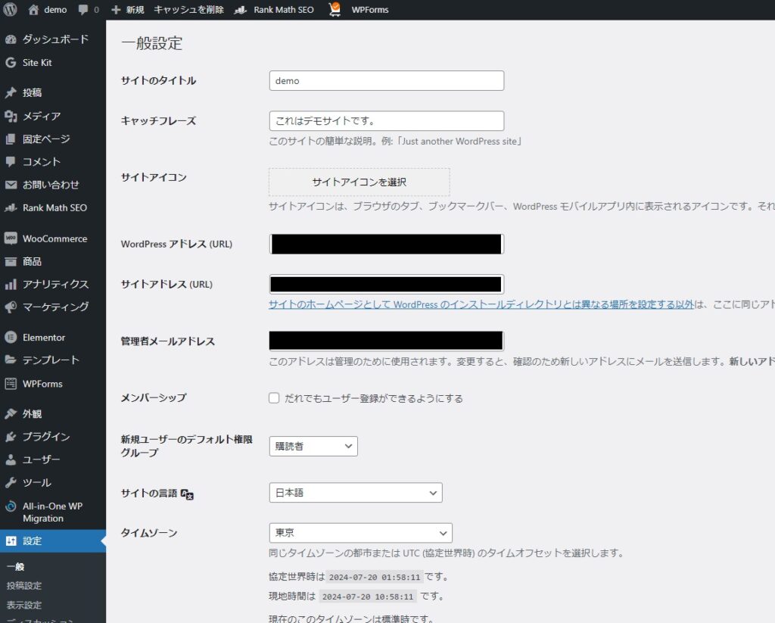
Task: Open Site Kit via its Google icon
Action: (11, 63)
